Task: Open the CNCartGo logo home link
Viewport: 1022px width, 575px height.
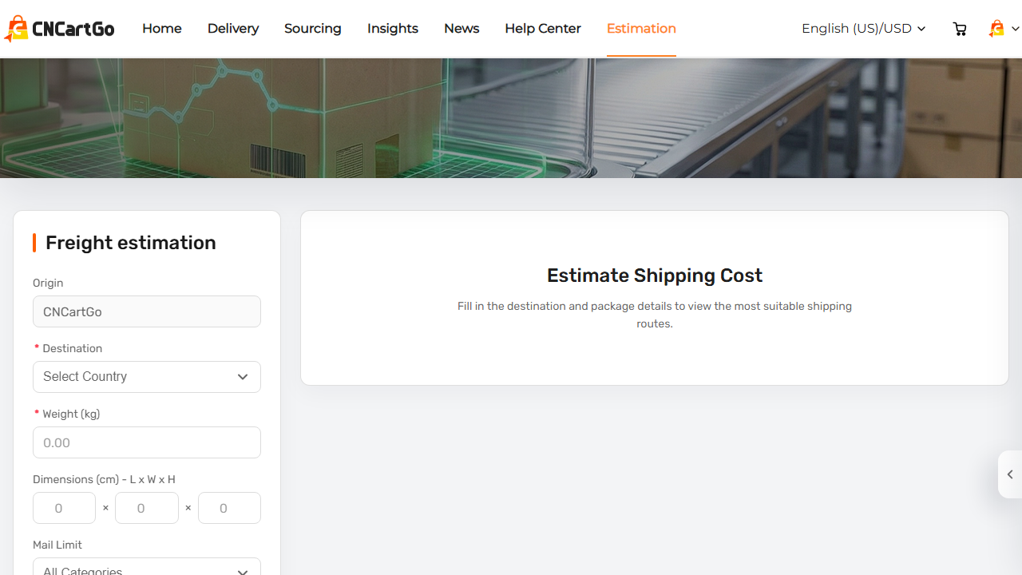Action: click(x=59, y=29)
